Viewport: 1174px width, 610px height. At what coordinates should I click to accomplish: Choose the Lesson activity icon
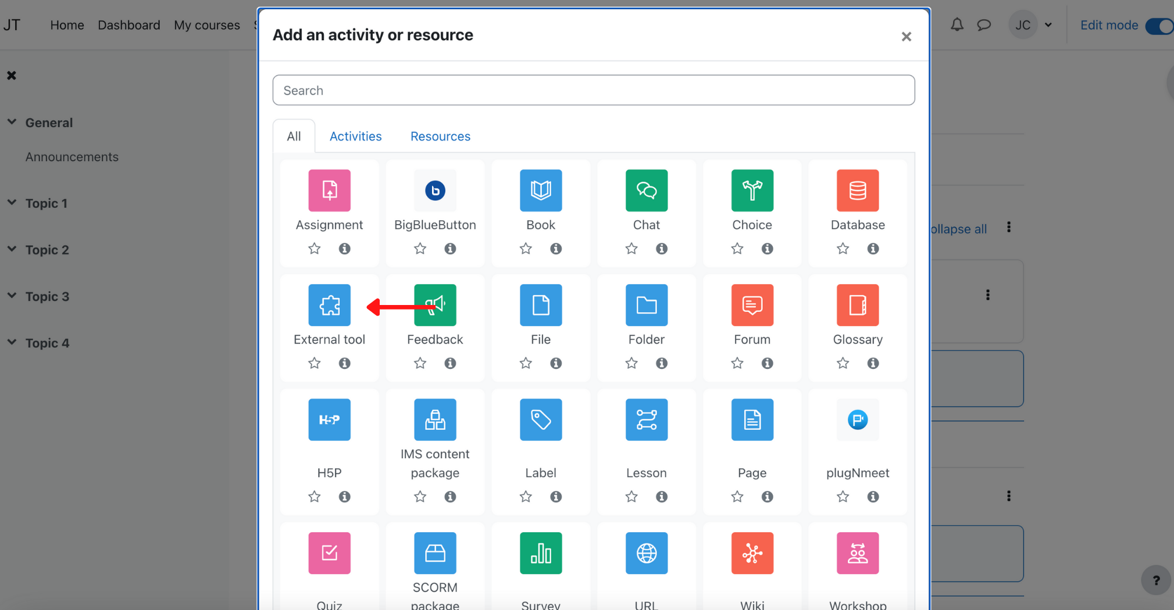pyautogui.click(x=646, y=419)
